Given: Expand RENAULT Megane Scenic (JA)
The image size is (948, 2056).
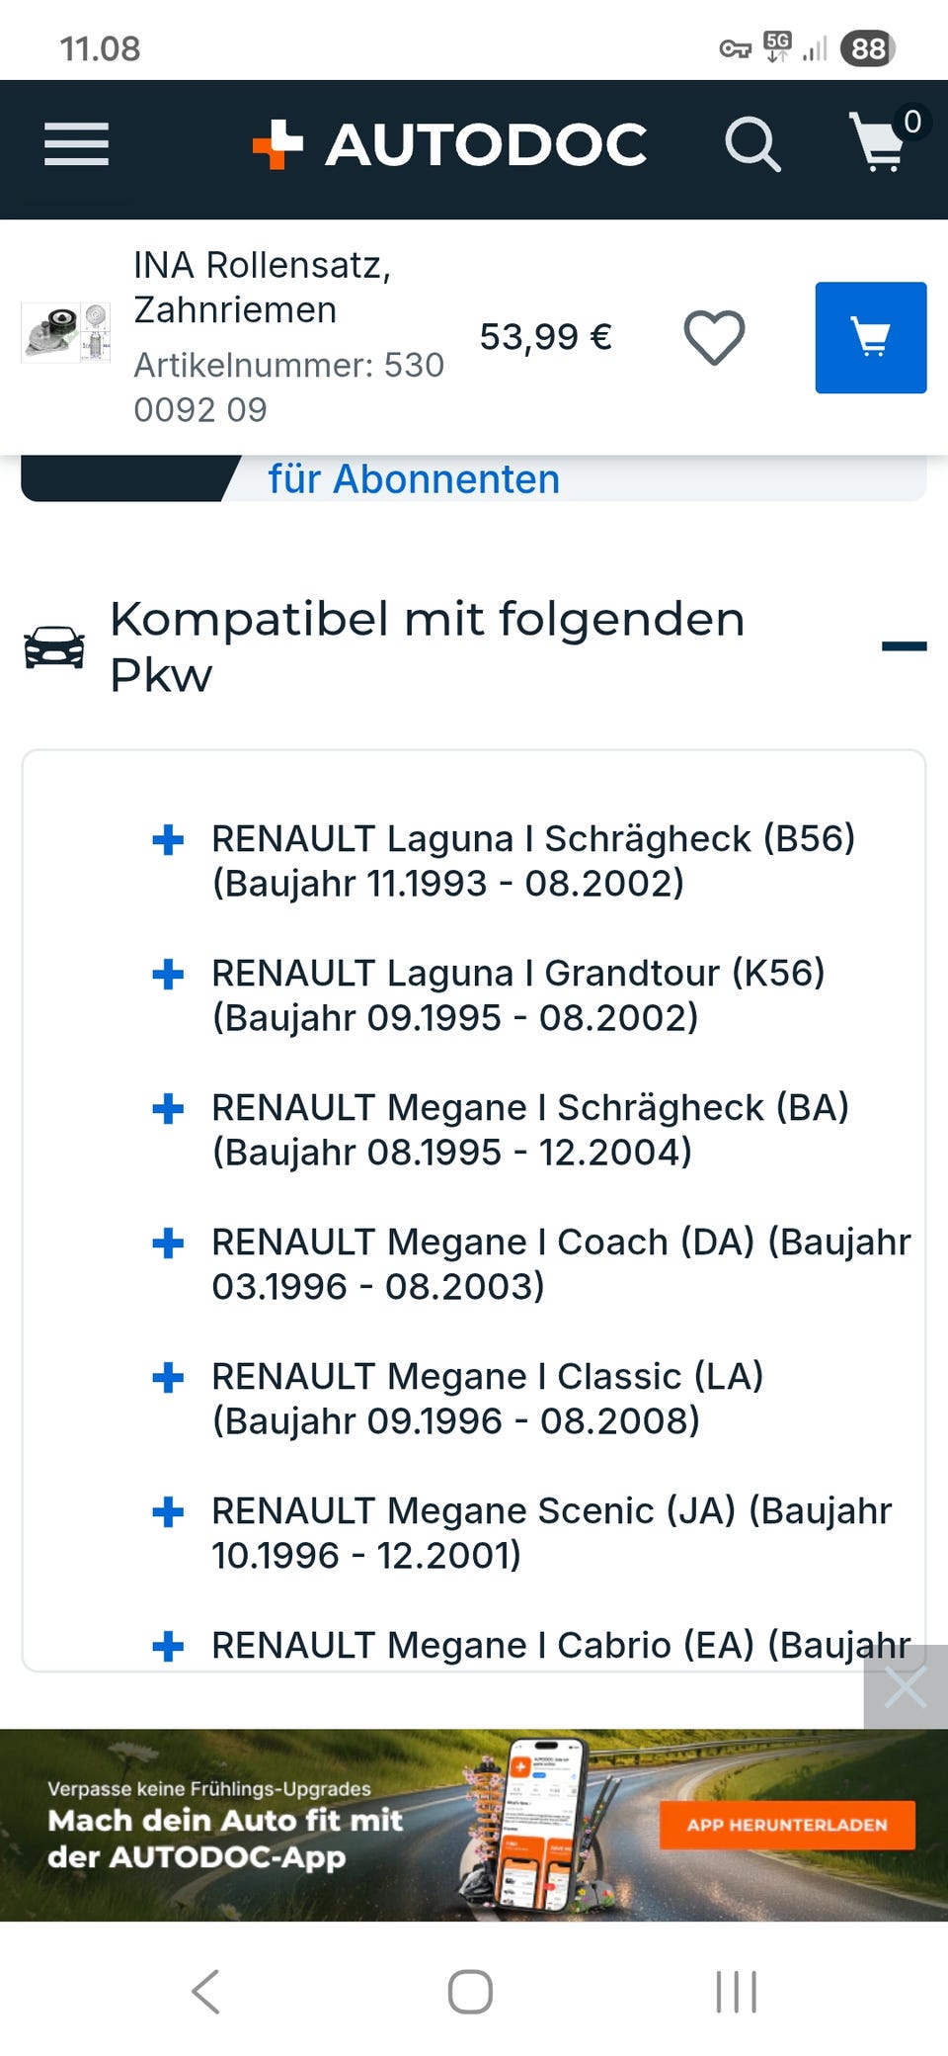Looking at the screenshot, I should coord(168,1512).
